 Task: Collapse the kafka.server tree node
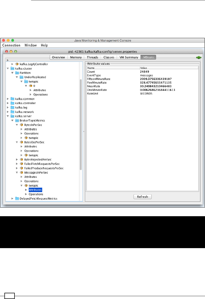(8, 116)
